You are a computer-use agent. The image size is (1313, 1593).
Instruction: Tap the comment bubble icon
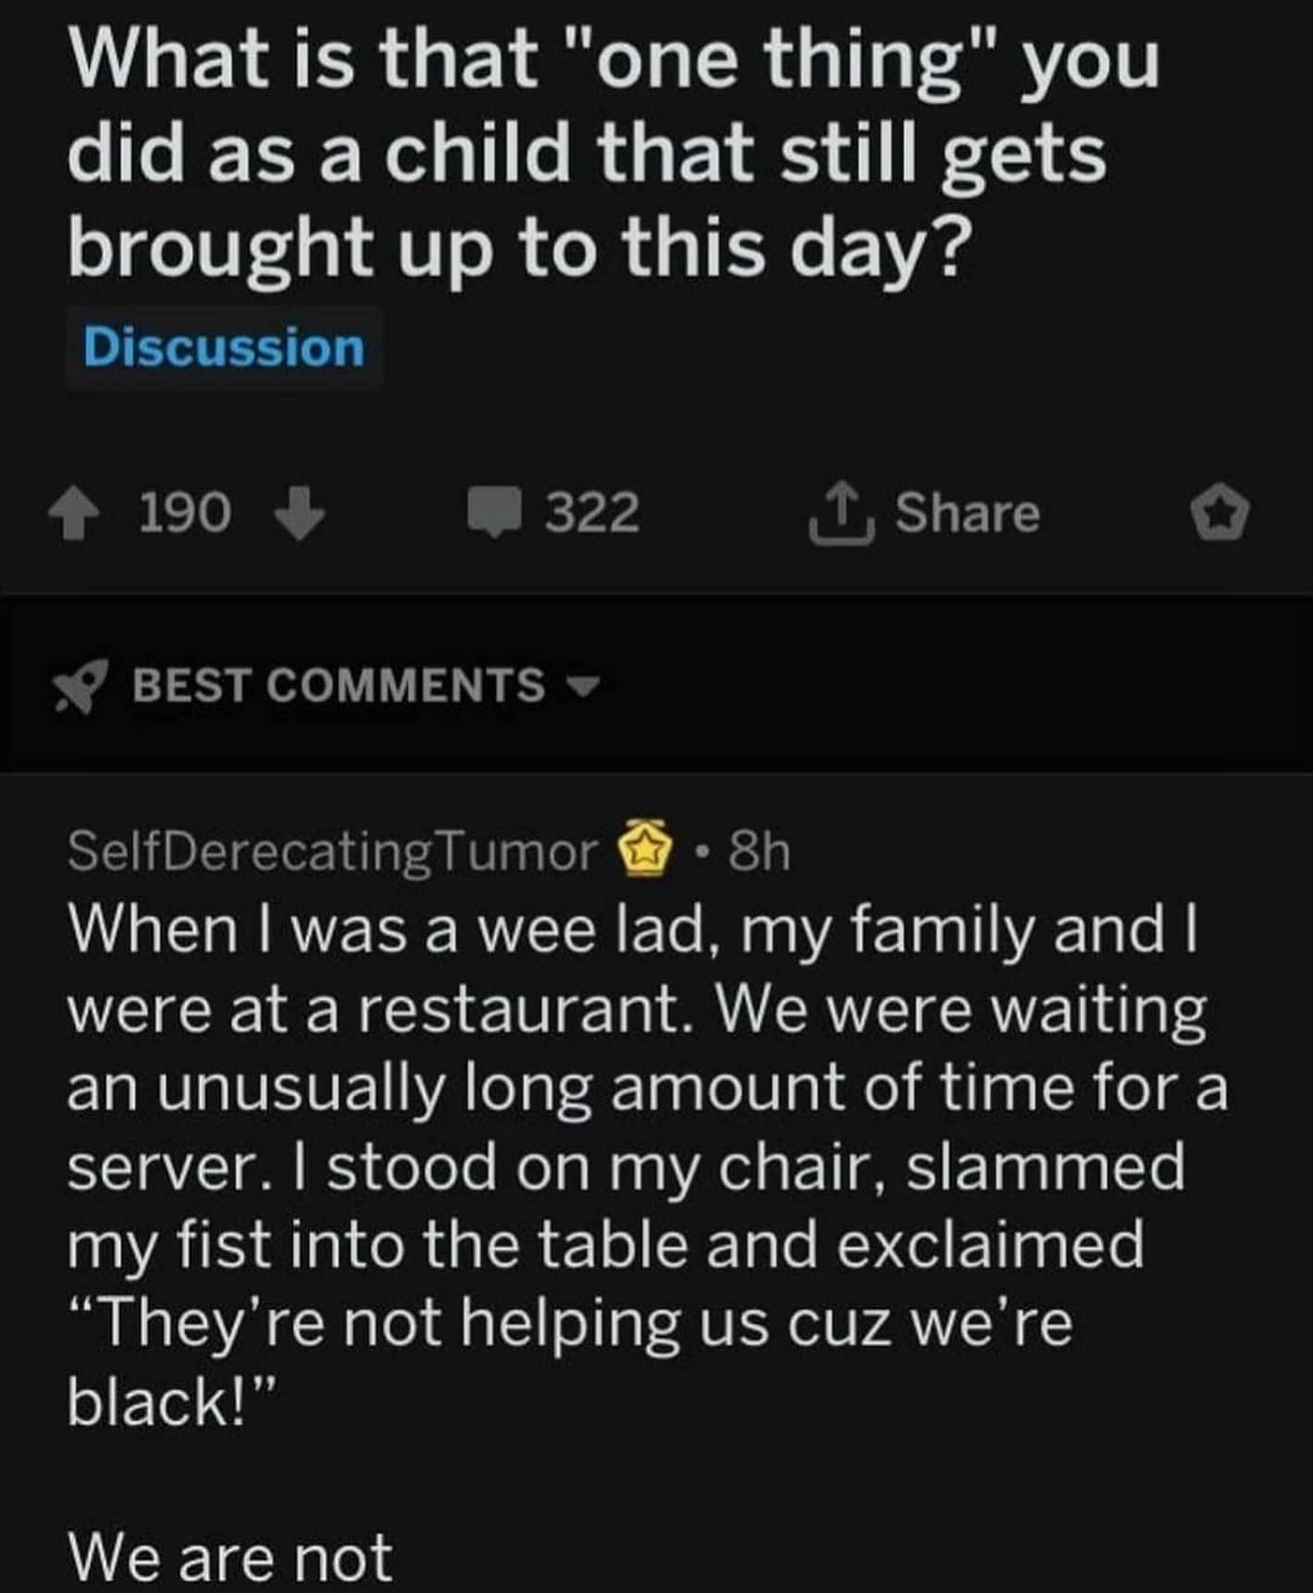pyautogui.click(x=497, y=515)
